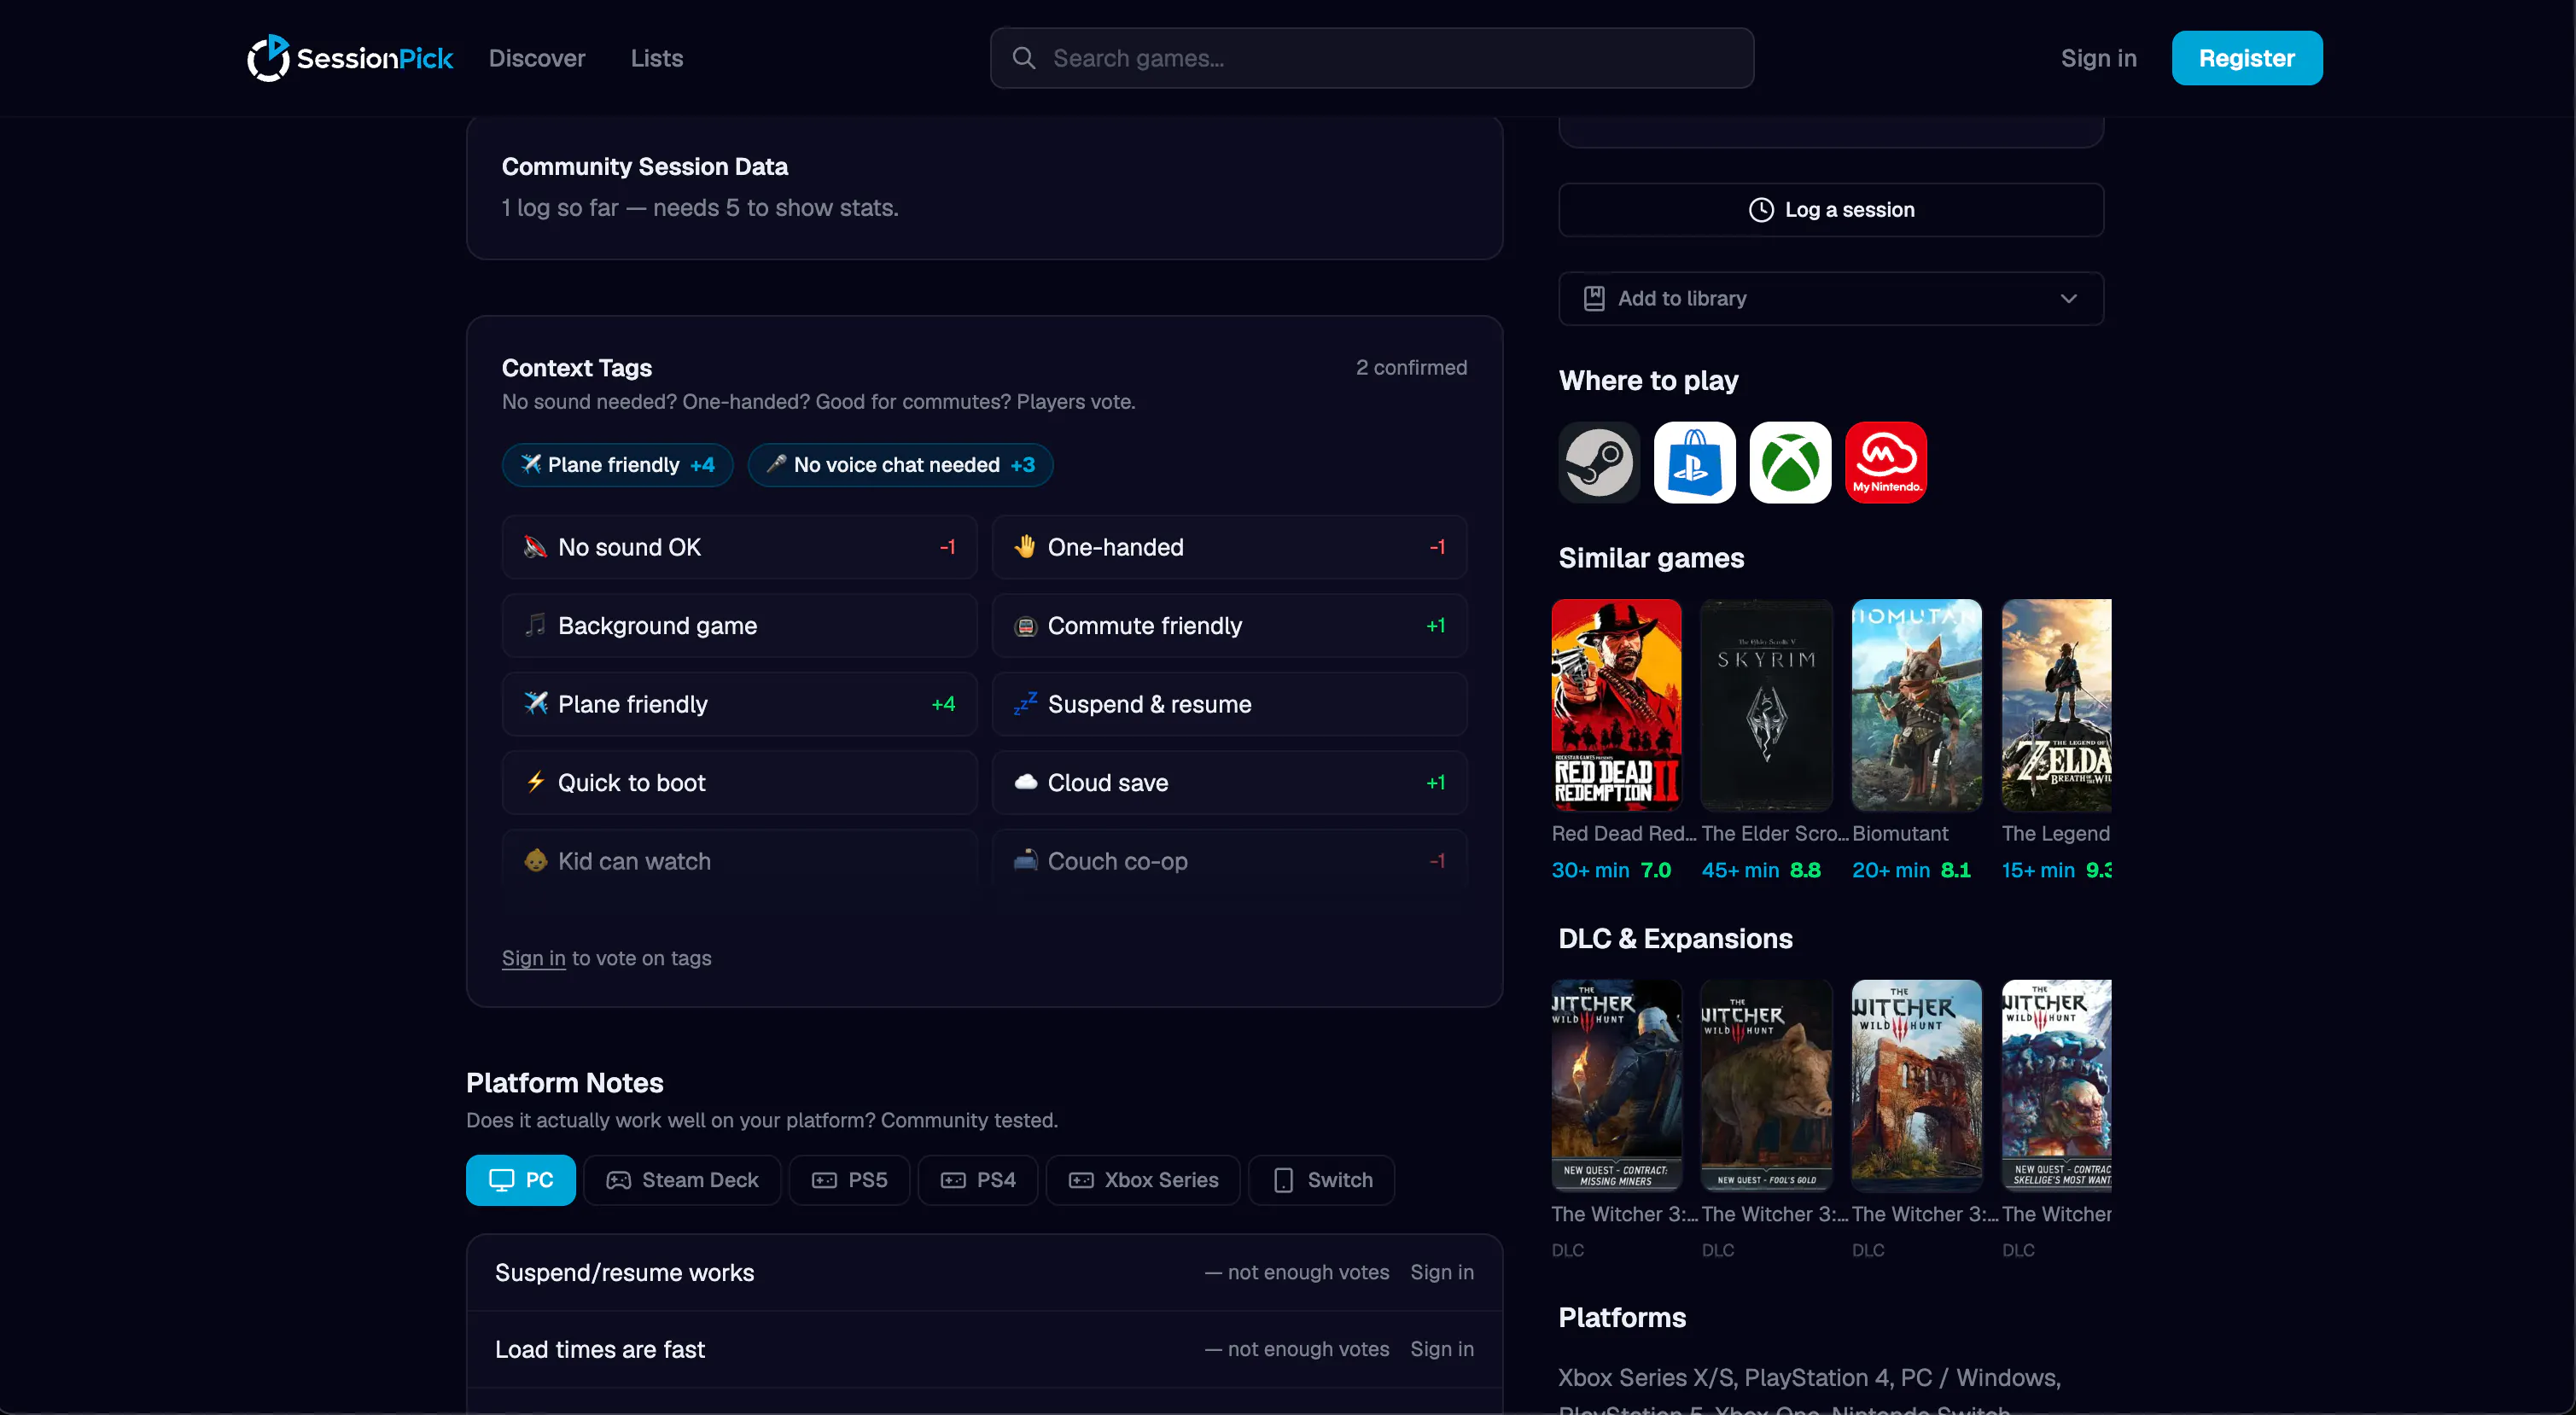The image size is (2576, 1415).
Task: Toggle the Suspend & resume tag
Action: pos(1229,704)
